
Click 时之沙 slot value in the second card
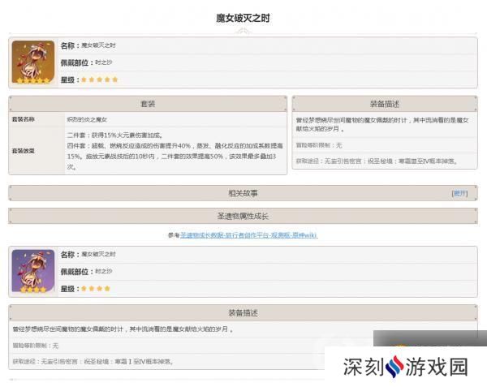tap(103, 271)
